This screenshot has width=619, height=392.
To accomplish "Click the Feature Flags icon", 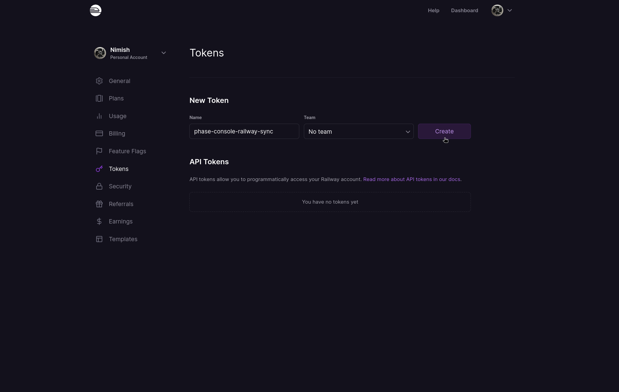I will (x=99, y=151).
